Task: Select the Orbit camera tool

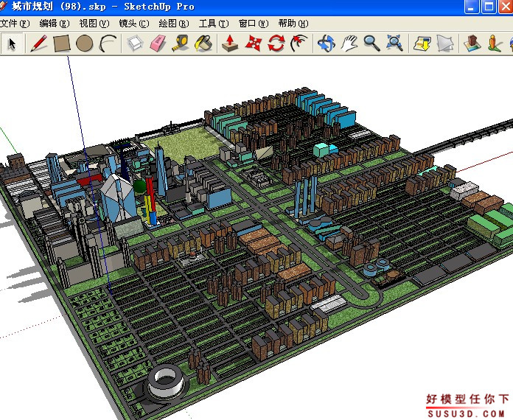Action: pyautogui.click(x=327, y=43)
